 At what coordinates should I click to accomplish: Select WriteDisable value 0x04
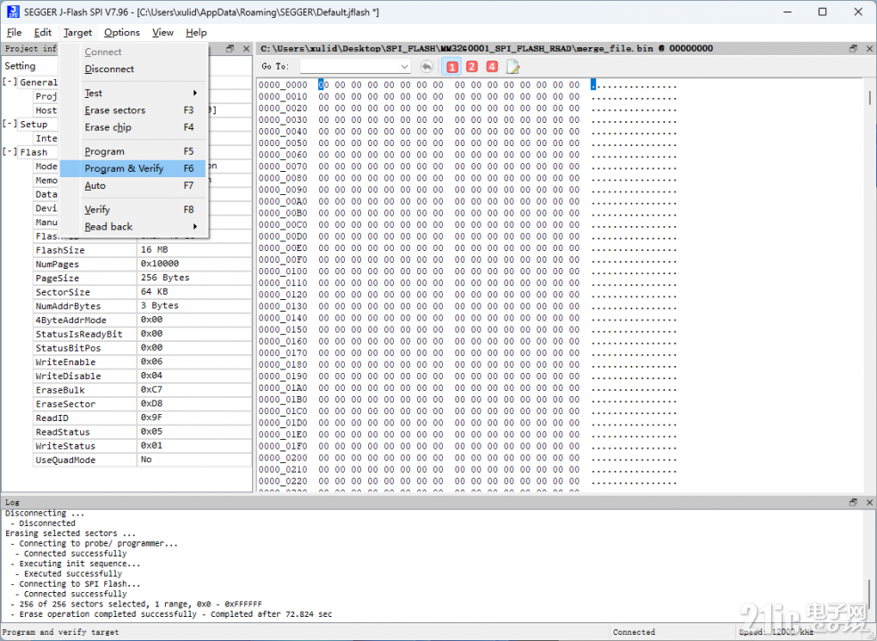(194, 376)
